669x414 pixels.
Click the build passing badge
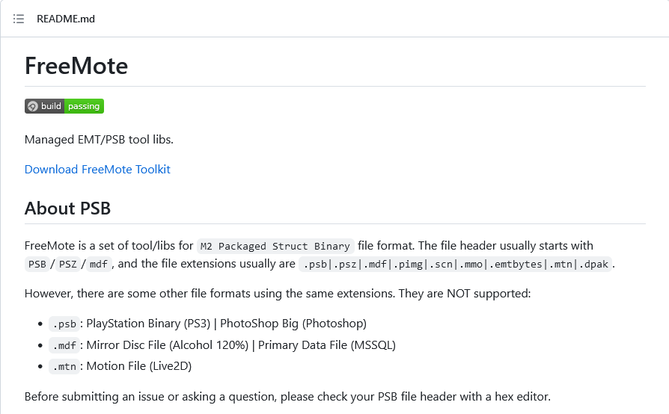pyautogui.click(x=64, y=106)
